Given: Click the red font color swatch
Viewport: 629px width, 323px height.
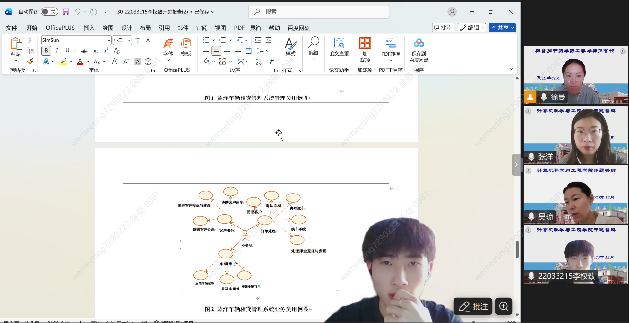Looking at the screenshot, I should pyautogui.click(x=80, y=62).
